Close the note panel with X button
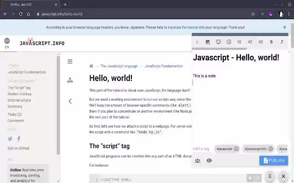 point(283,176)
